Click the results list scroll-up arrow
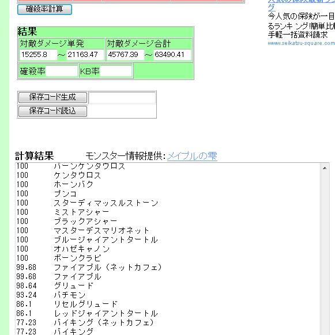The height and width of the screenshot is (335, 335). coord(325,168)
